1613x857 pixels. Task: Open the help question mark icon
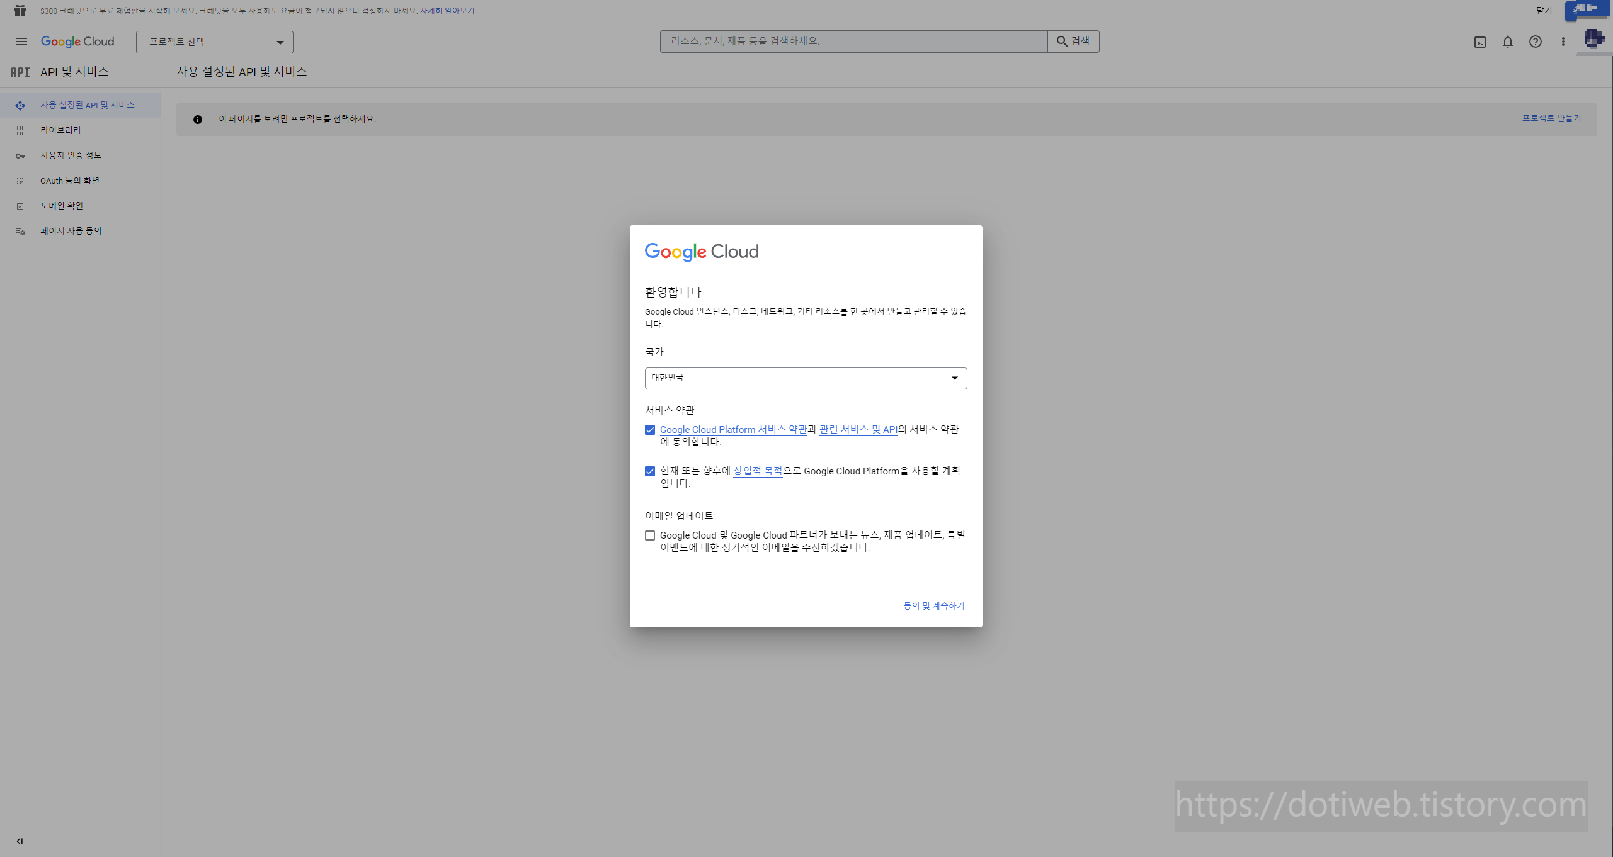coord(1536,42)
